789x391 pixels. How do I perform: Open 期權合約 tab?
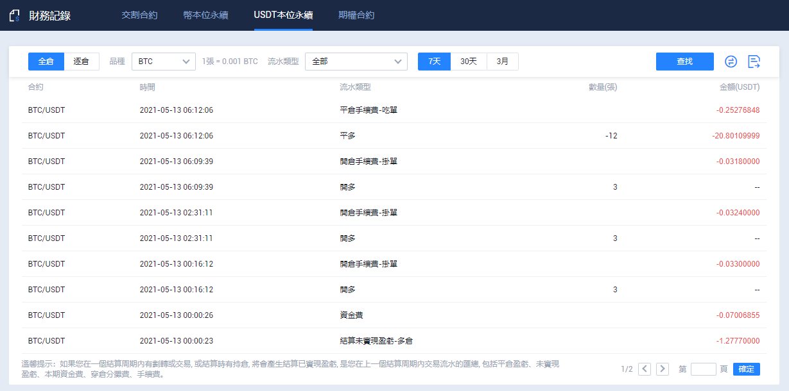pos(356,15)
